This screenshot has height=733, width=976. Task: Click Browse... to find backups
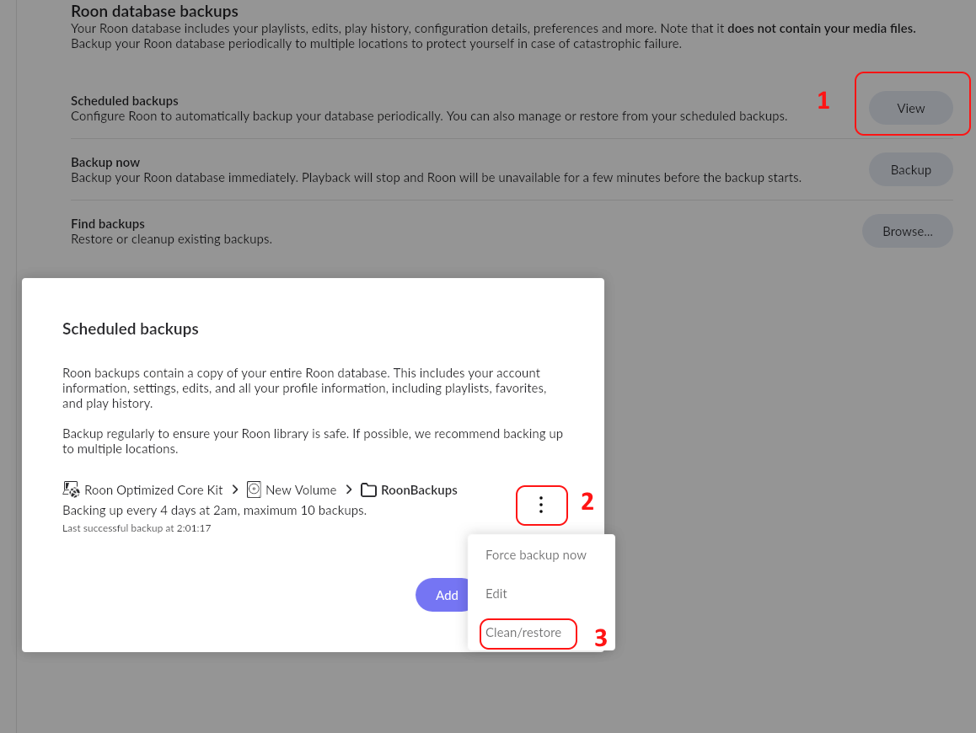[908, 232]
